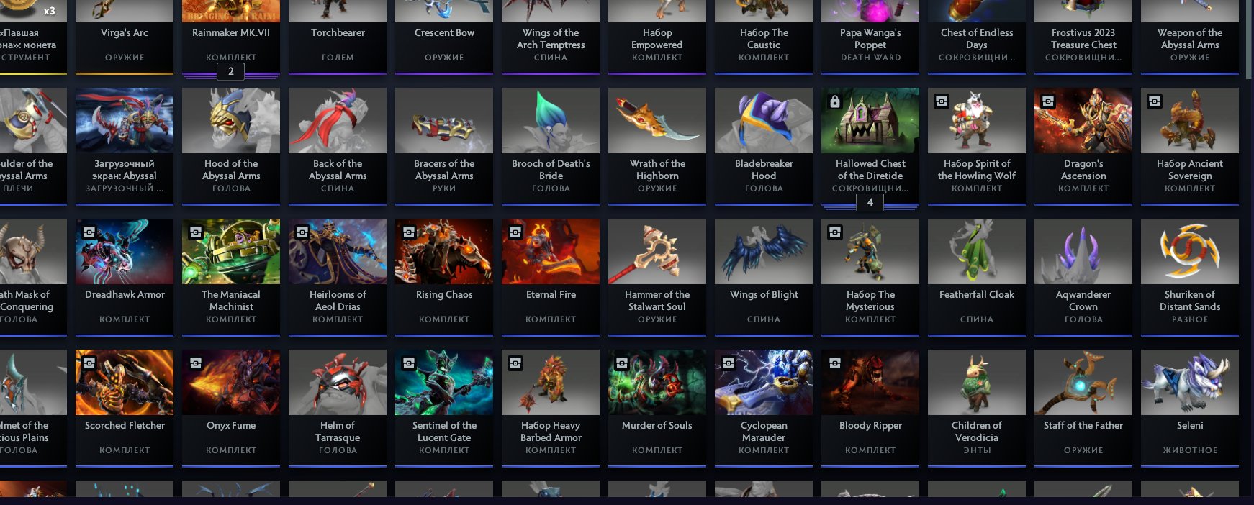
Task: Click the bundle icon on The Maniacal Machinist
Action: coord(195,232)
